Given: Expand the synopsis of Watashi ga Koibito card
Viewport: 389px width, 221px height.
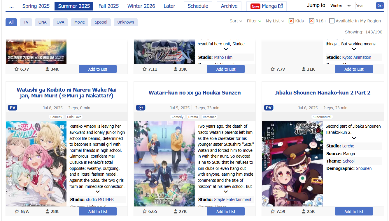Looking at the screenshot, I should click(x=98, y=192).
